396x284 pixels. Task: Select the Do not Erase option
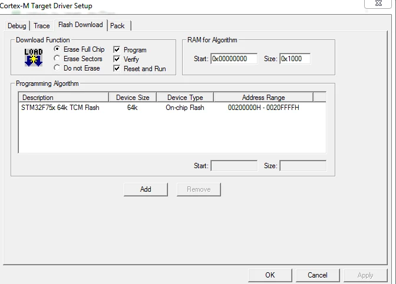57,68
